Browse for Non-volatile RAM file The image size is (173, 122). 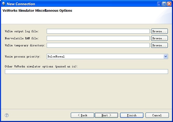[160, 38]
